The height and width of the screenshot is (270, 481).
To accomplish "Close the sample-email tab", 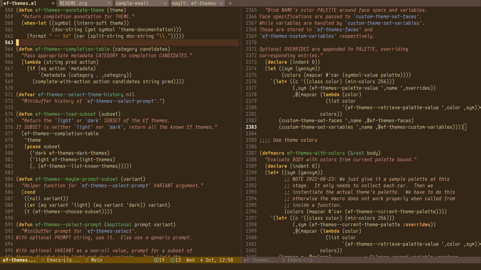I will click(165, 3).
